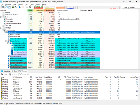
Task: Select the ShellExperienceHost.exe process row
Action: point(50,67)
